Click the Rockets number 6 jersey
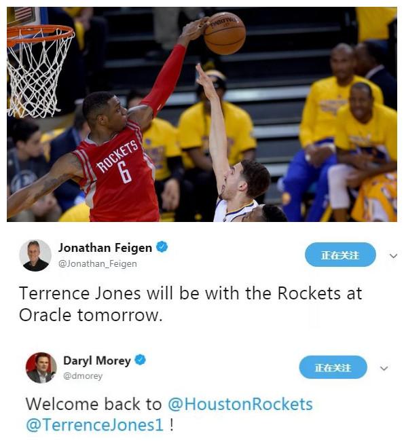Screen dimensions: 404x444 click(x=116, y=172)
